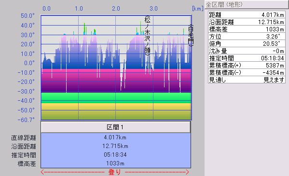Select the 距離 4.017km row
The width and height of the screenshot is (289, 176).
tap(247, 14)
